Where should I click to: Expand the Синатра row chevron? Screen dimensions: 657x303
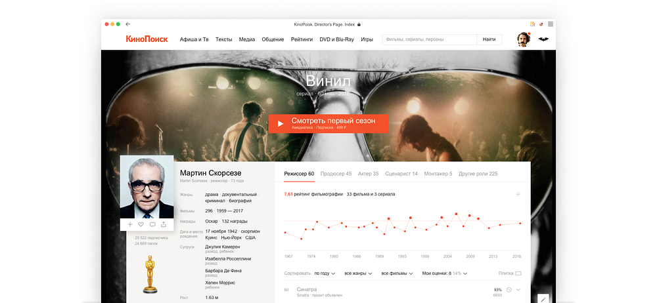(518, 290)
